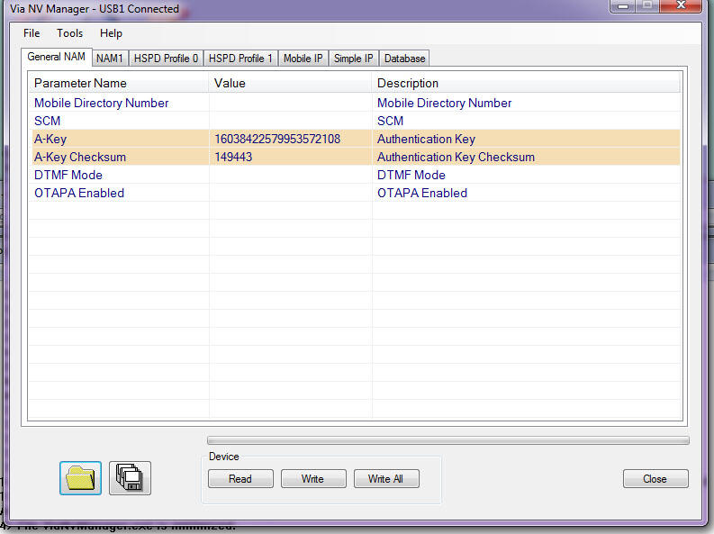This screenshot has width=714, height=534.
Task: Click the Authentication Key Checksum description
Action: [x=456, y=157]
